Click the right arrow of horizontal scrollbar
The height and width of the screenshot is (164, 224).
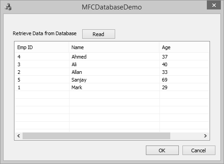click(205, 136)
